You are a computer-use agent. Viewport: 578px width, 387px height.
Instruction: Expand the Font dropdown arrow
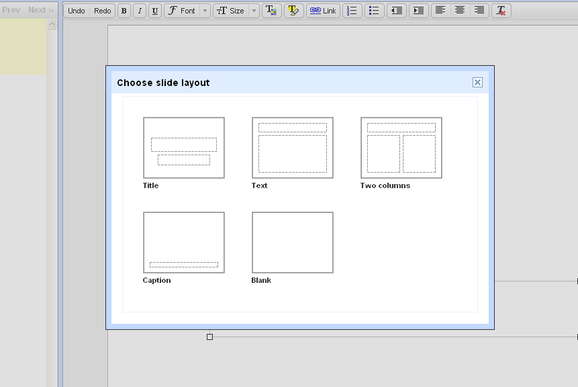tap(205, 11)
